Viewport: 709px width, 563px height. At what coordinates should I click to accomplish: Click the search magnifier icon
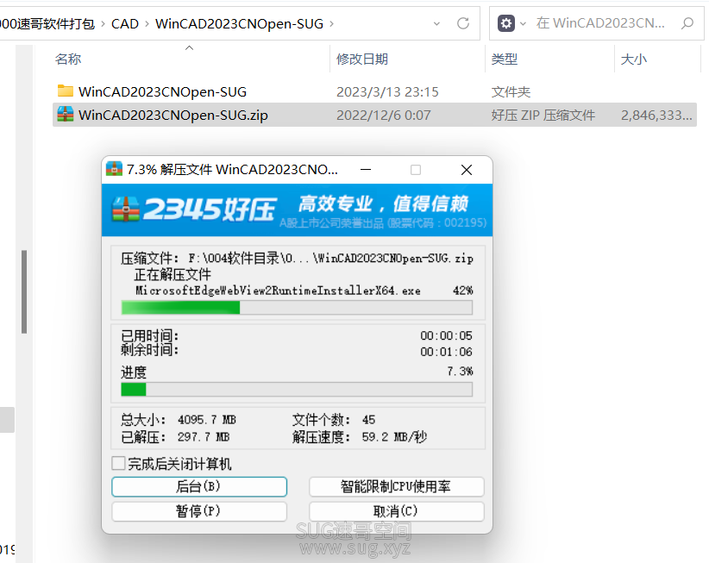pos(687,23)
